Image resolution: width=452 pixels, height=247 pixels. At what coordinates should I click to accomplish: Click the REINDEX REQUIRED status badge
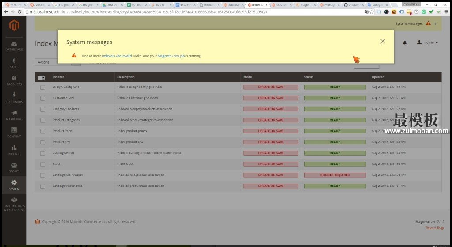coord(335,175)
